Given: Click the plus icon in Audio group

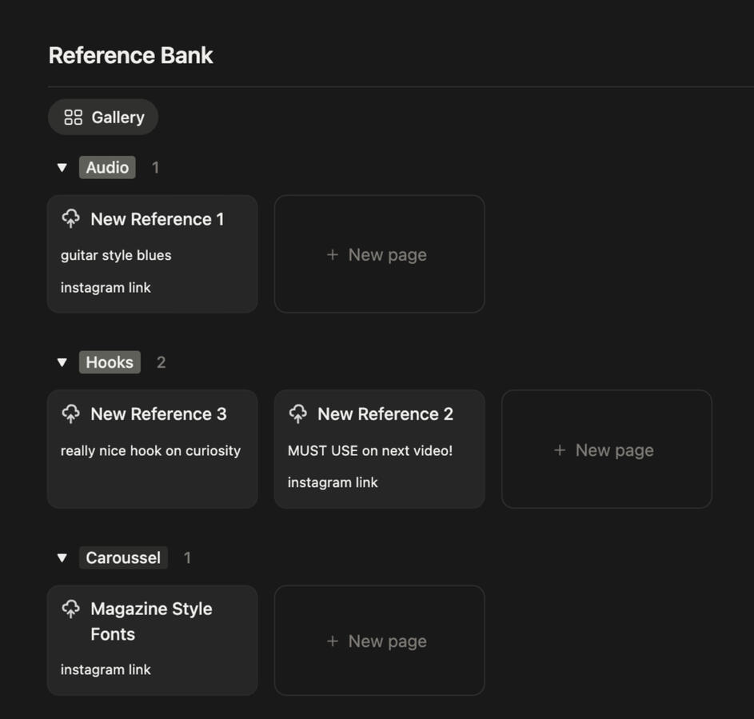Looking at the screenshot, I should [333, 254].
